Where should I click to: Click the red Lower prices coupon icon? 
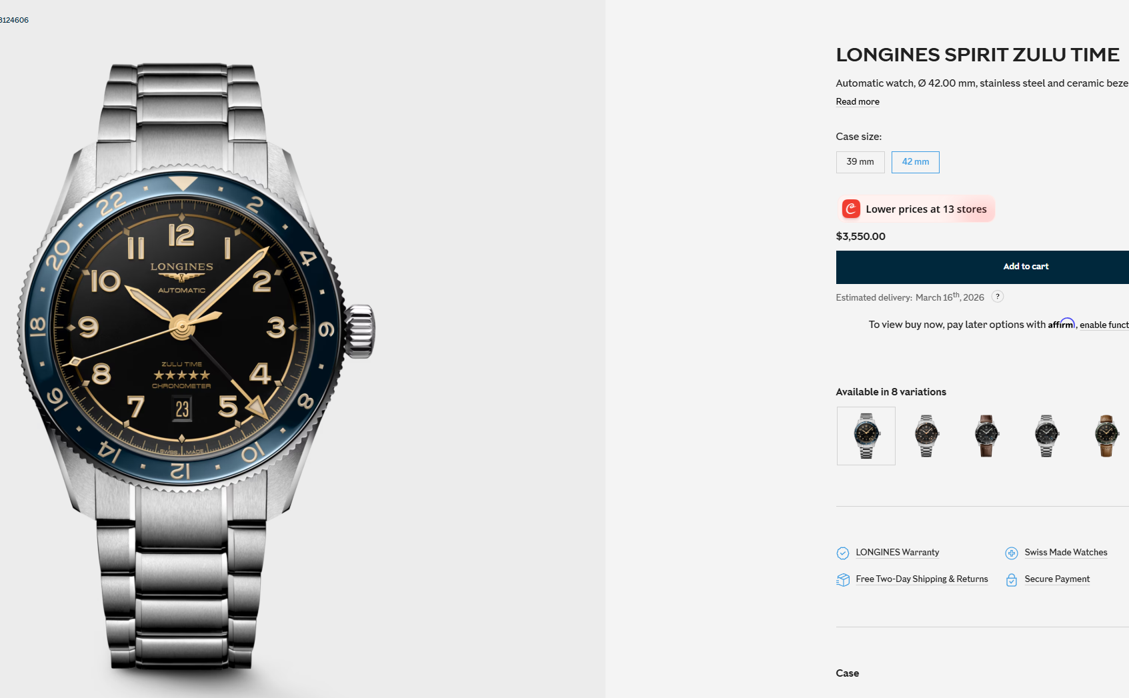pos(851,209)
